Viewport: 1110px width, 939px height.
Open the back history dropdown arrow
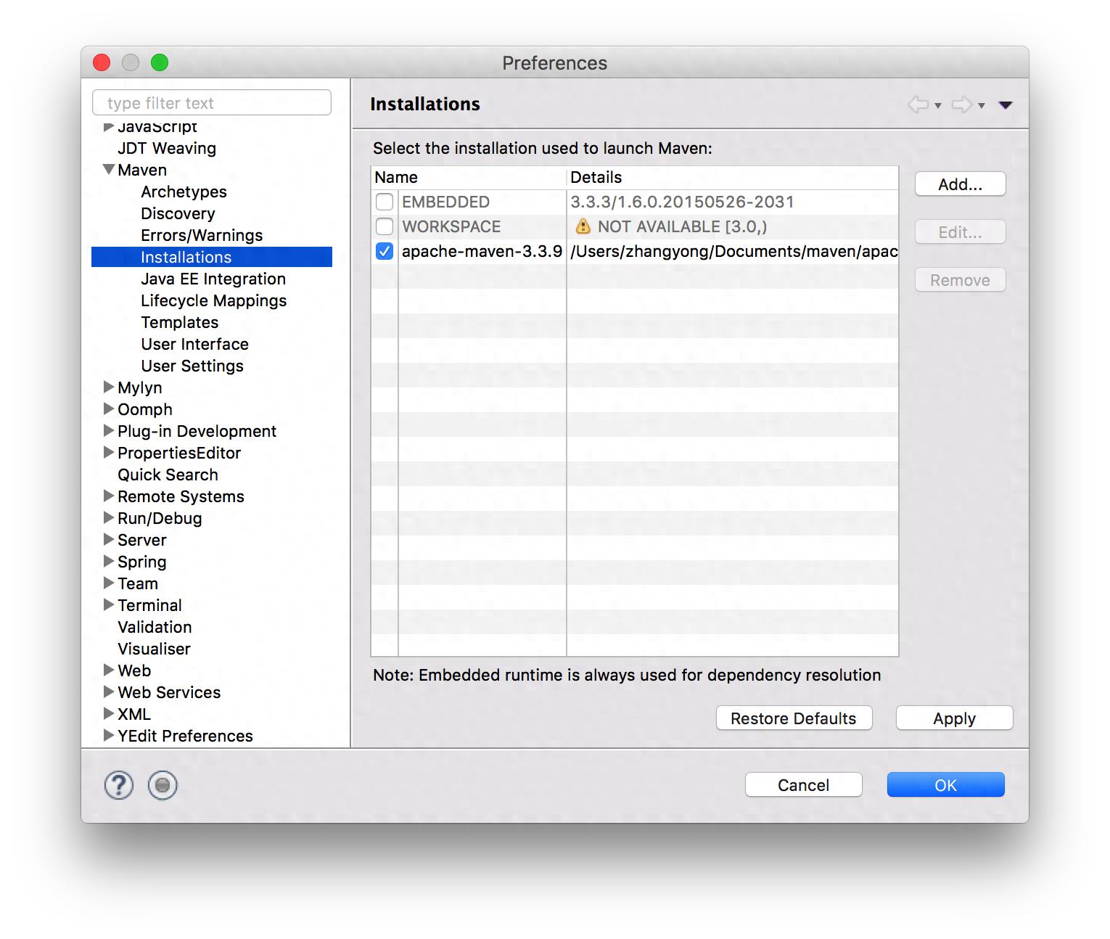(938, 105)
